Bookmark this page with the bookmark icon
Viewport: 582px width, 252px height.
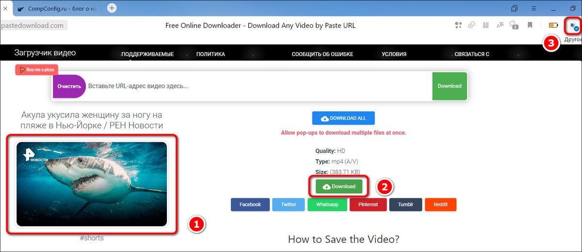pyautogui.click(x=530, y=25)
